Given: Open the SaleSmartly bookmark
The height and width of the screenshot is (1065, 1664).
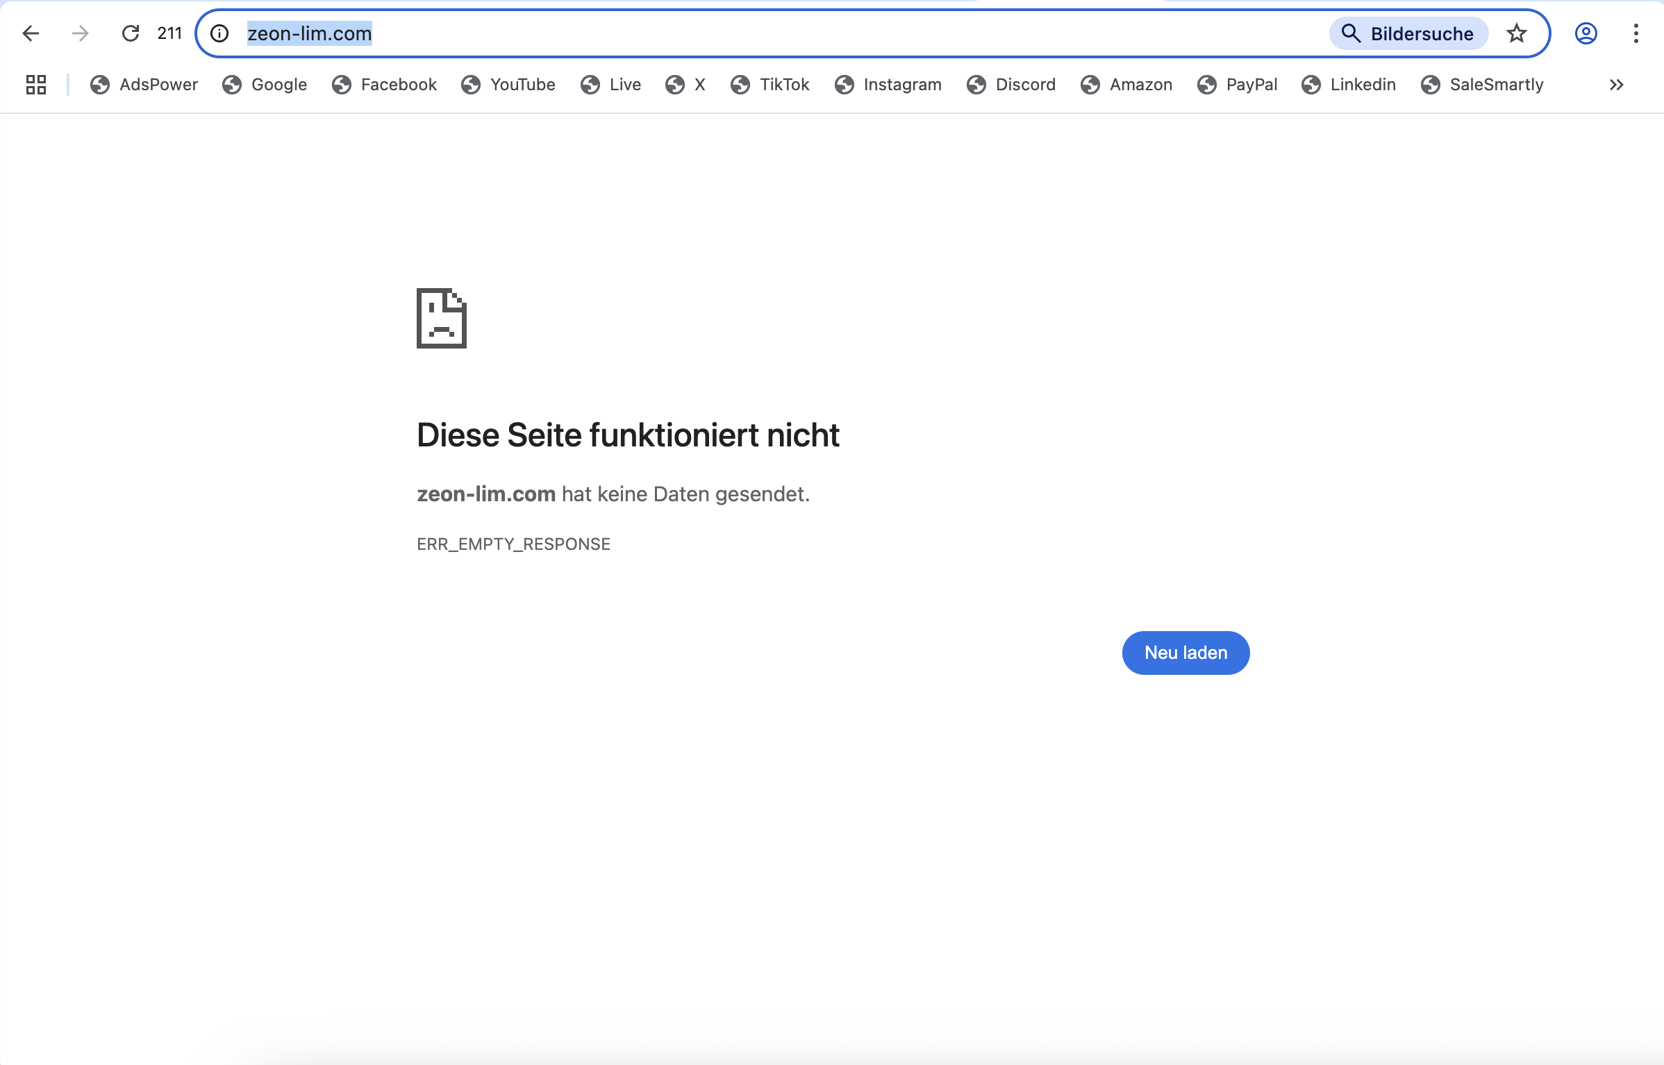Looking at the screenshot, I should [x=1482, y=85].
